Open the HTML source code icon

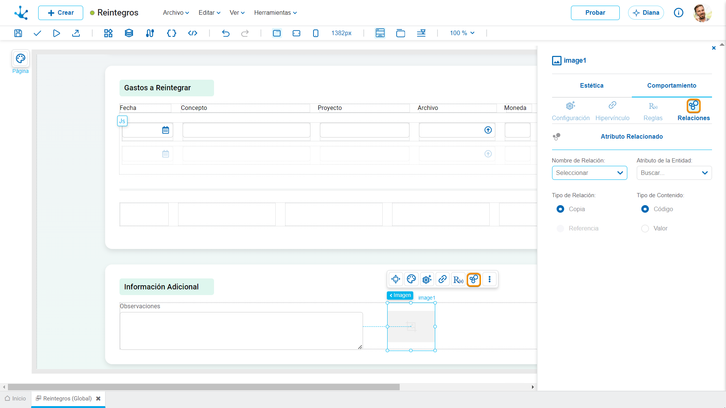tap(193, 33)
